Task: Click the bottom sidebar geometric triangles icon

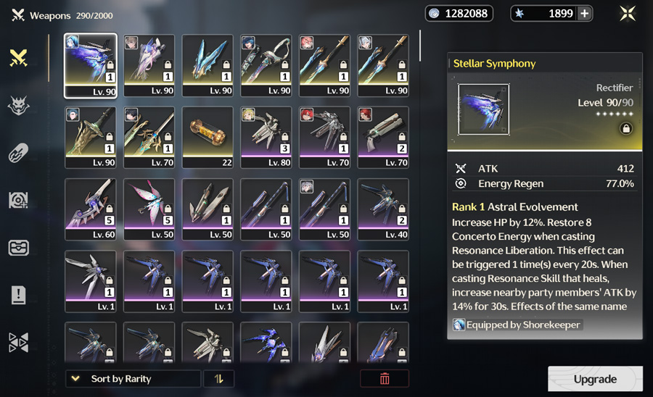Action: click(x=18, y=343)
